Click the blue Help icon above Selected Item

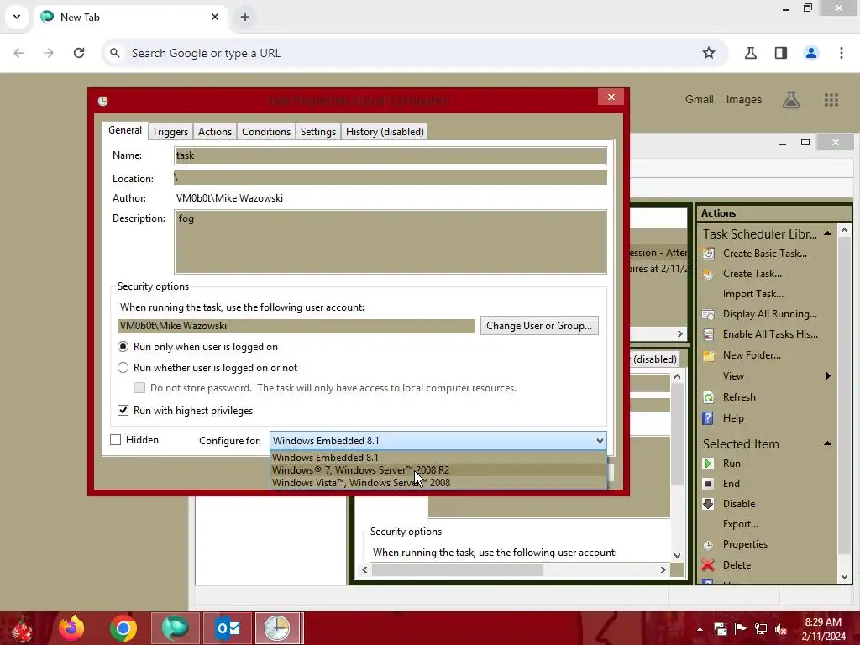(708, 418)
